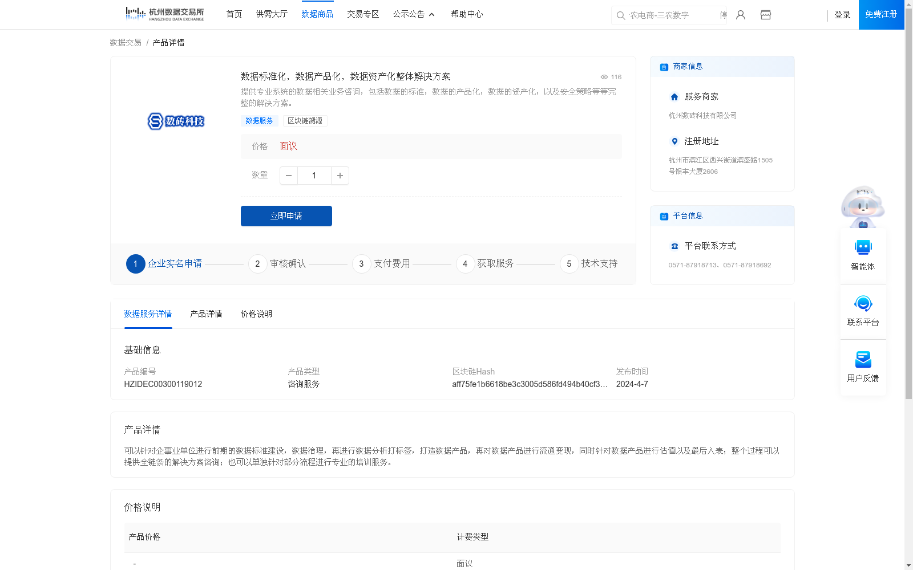Image resolution: width=913 pixels, height=570 pixels.
Task: Decrease quantity with minus button
Action: coord(289,176)
